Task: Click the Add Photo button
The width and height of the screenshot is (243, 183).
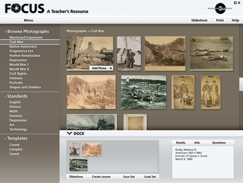Action: (x=101, y=68)
